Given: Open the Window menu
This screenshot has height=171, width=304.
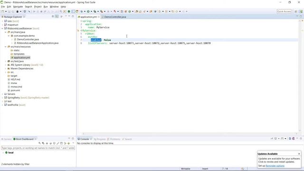Looking at the screenshot, I should pyautogui.click(x=54, y=7).
